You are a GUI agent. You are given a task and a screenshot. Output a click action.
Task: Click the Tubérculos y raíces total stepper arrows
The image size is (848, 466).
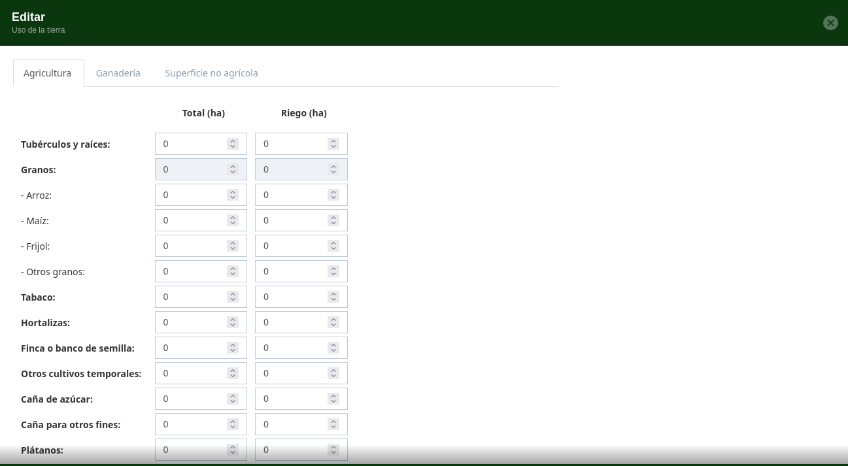[233, 144]
